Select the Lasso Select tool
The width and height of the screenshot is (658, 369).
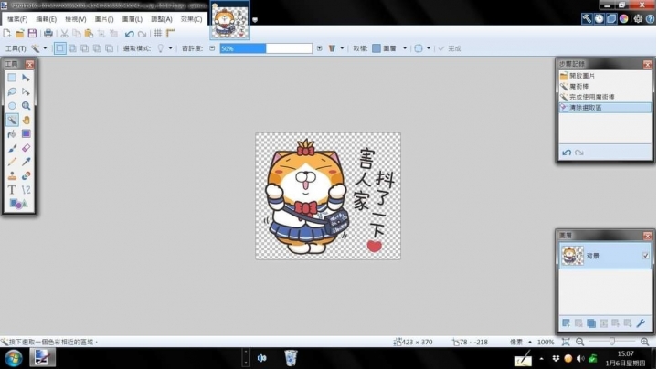(x=12, y=91)
